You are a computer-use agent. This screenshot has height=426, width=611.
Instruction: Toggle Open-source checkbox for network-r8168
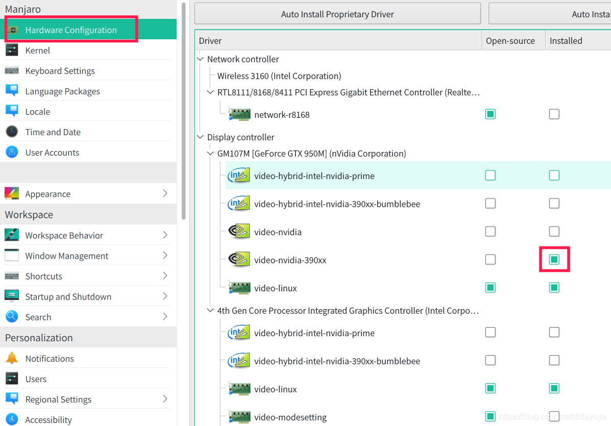490,114
